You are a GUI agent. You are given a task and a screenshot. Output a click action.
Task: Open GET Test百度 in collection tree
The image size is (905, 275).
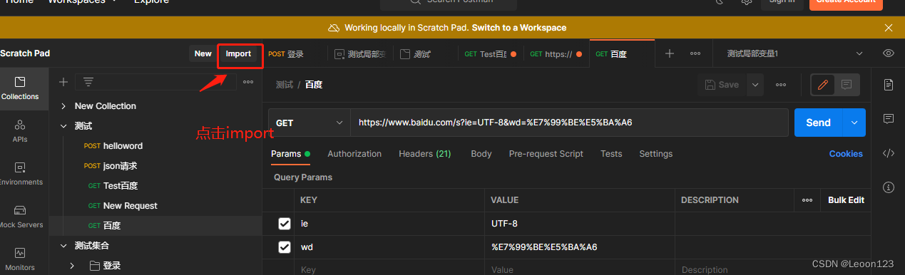click(155, 186)
